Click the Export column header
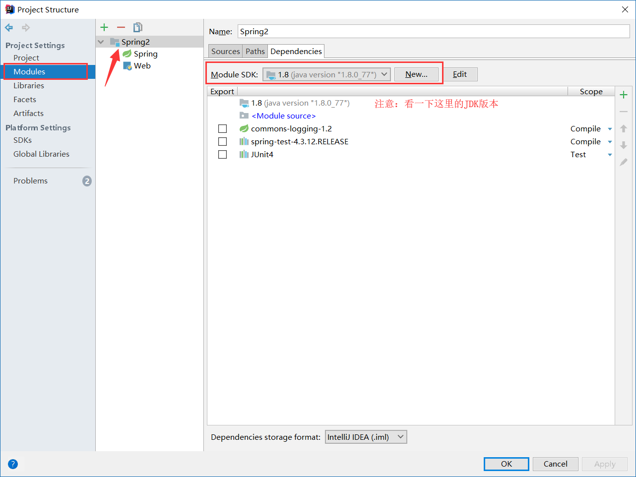The width and height of the screenshot is (636, 477). (x=222, y=91)
